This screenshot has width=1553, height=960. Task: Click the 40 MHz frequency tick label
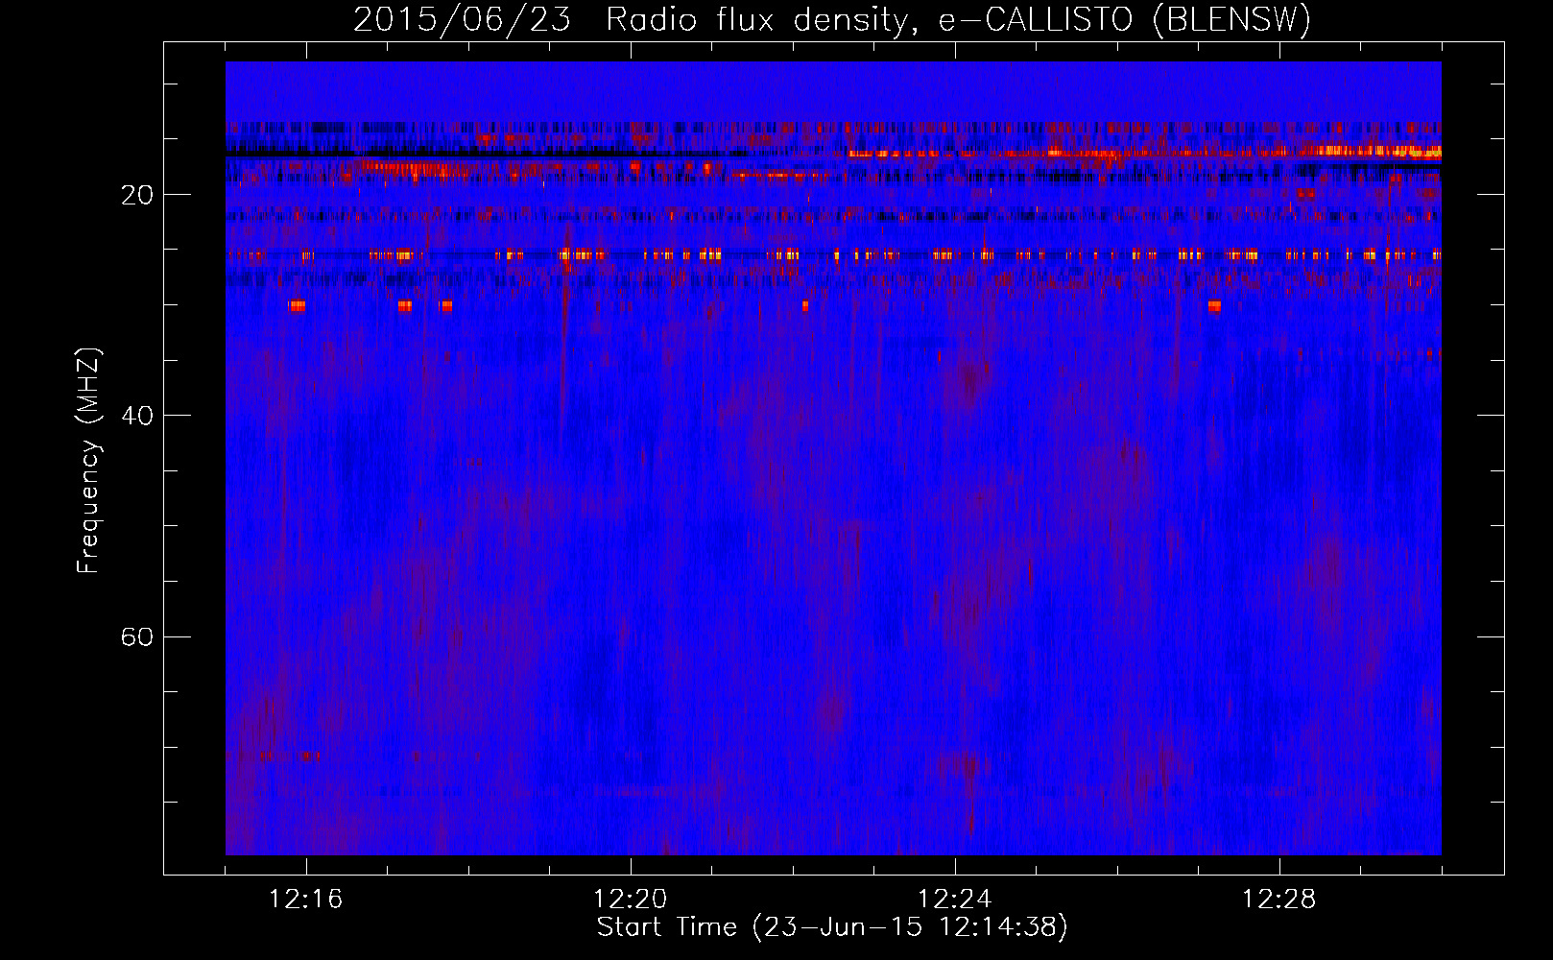pyautogui.click(x=136, y=416)
